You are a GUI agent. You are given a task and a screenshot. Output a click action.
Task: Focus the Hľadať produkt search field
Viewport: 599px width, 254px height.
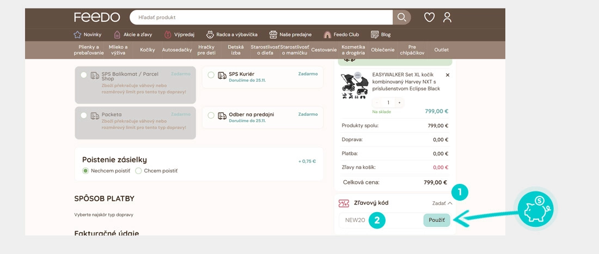(x=261, y=17)
